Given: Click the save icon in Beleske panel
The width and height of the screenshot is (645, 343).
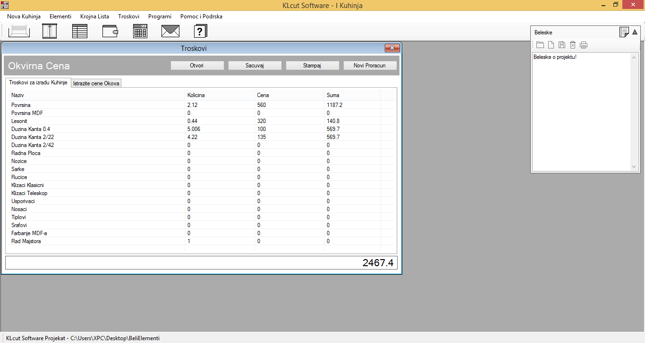Looking at the screenshot, I should [562, 45].
